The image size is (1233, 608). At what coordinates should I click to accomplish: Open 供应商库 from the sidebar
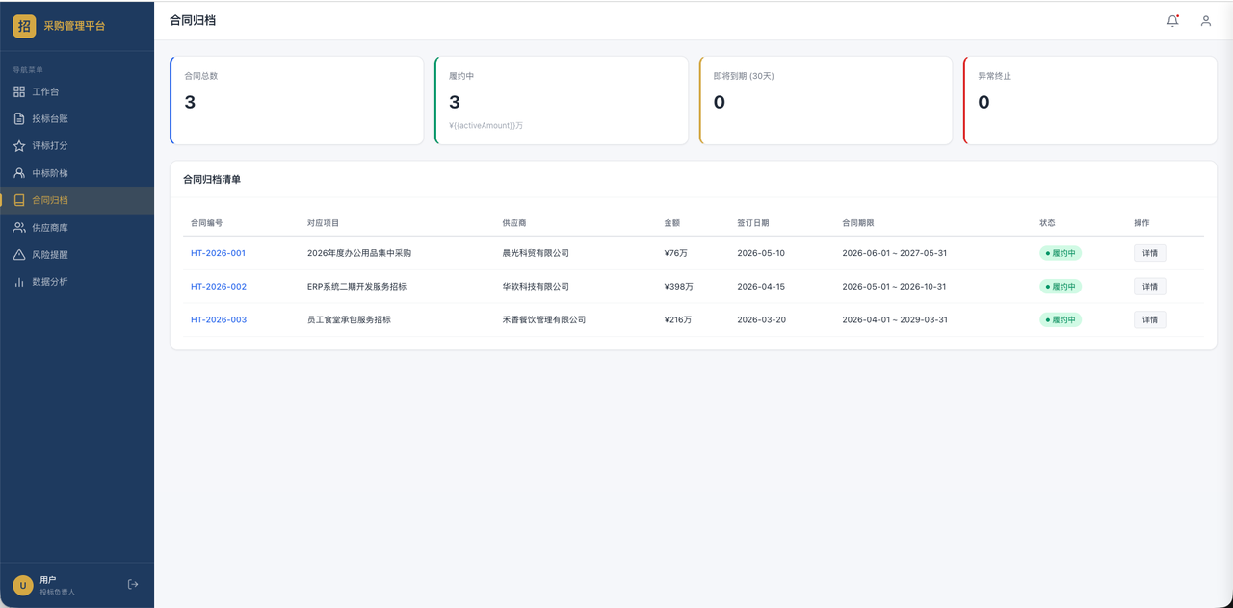[77, 228]
